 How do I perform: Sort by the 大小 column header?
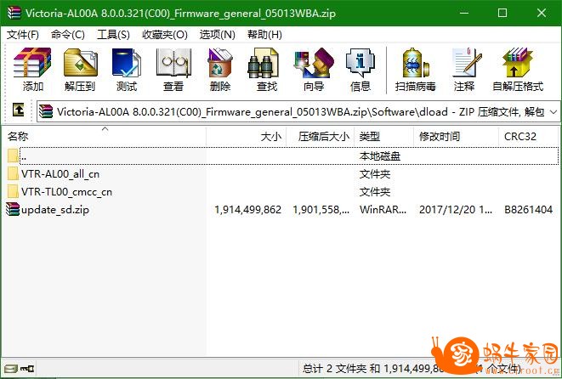(247, 136)
